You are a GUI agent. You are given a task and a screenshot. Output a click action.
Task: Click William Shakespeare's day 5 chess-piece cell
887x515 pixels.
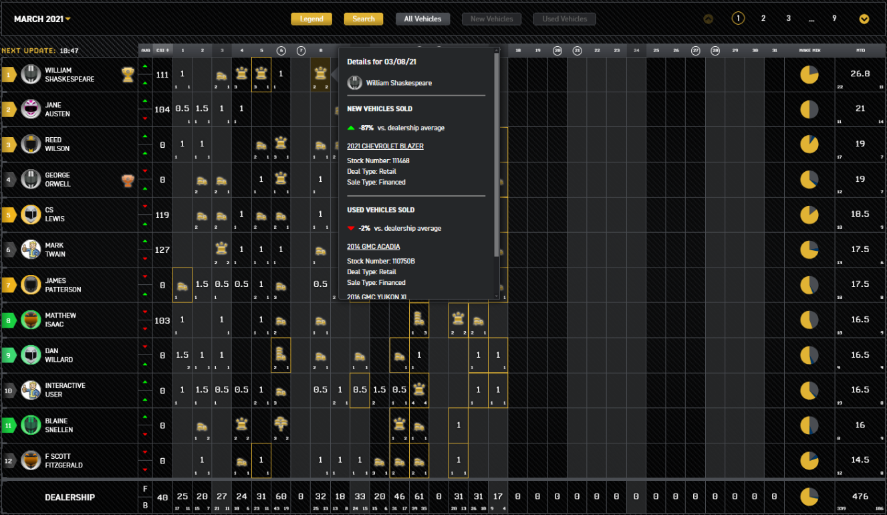coord(261,74)
